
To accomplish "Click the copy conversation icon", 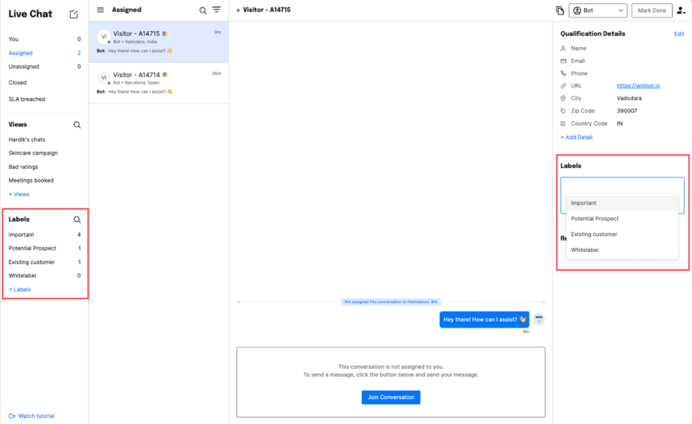I will 560,10.
